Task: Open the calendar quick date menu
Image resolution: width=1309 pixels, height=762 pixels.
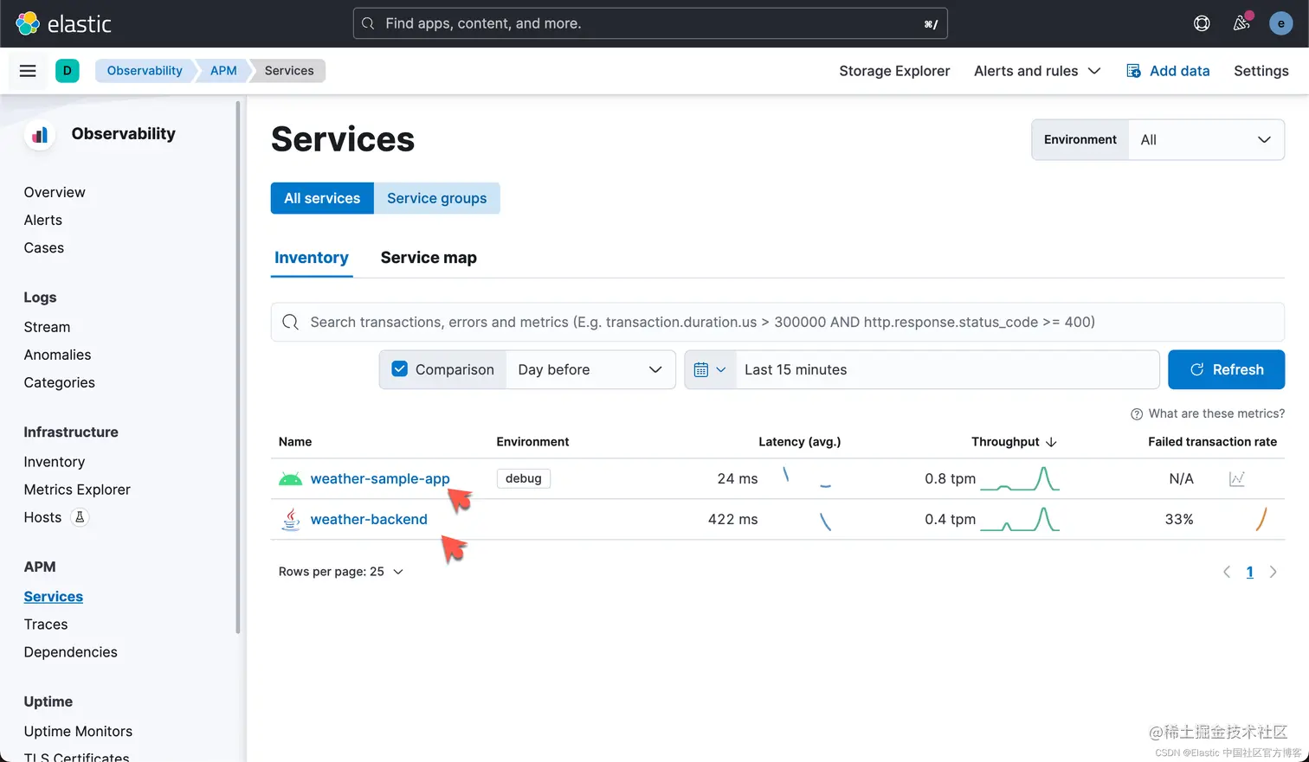Action: (x=709, y=369)
